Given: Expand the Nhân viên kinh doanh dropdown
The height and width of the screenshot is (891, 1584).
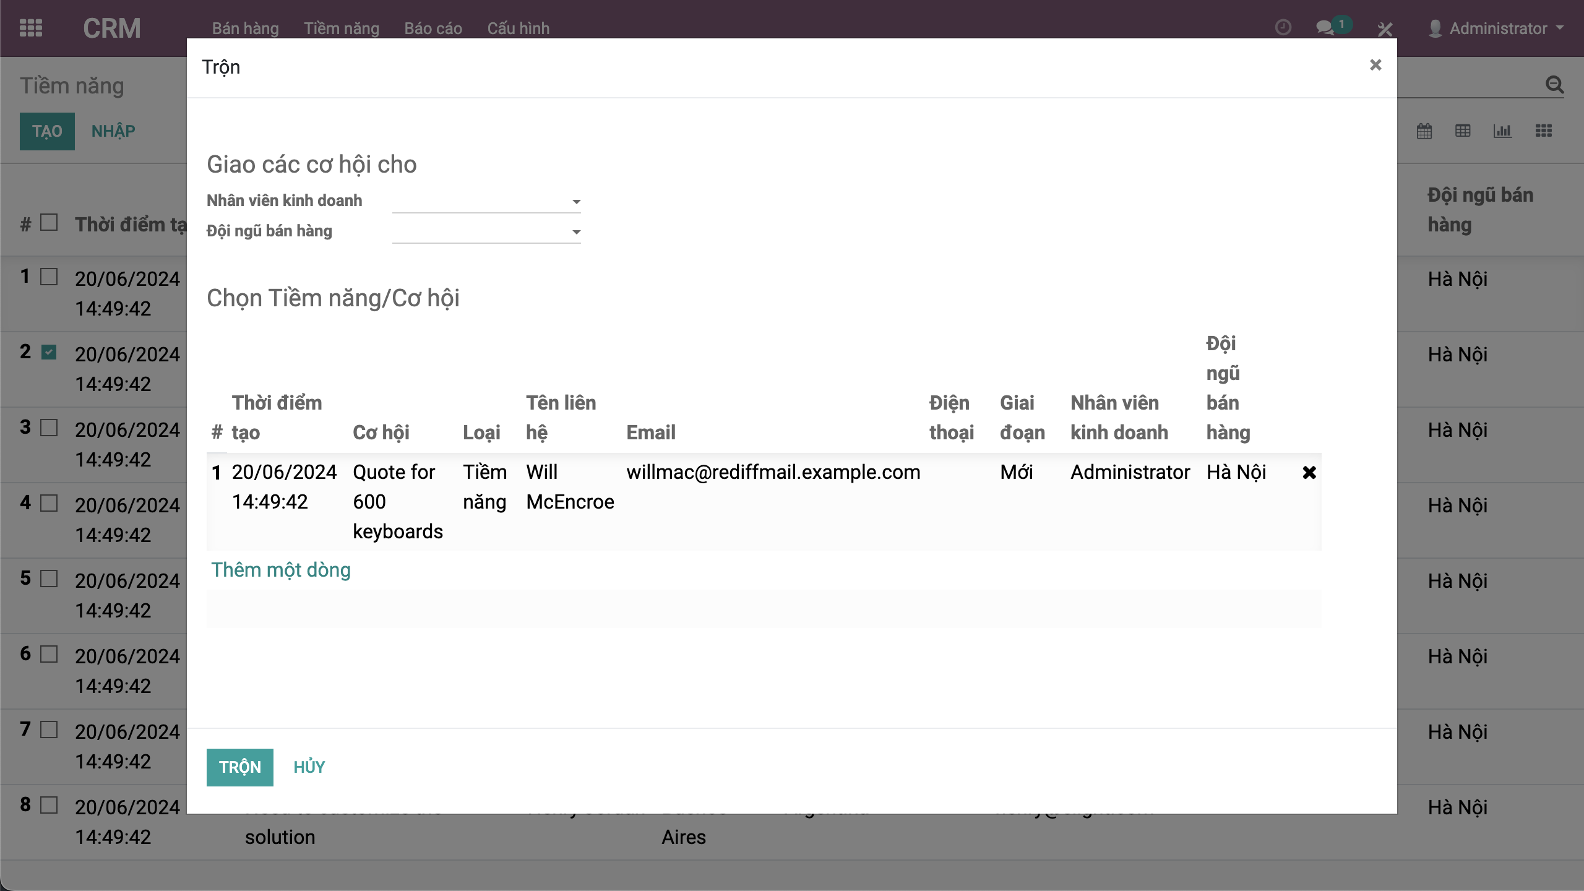Looking at the screenshot, I should pyautogui.click(x=576, y=202).
